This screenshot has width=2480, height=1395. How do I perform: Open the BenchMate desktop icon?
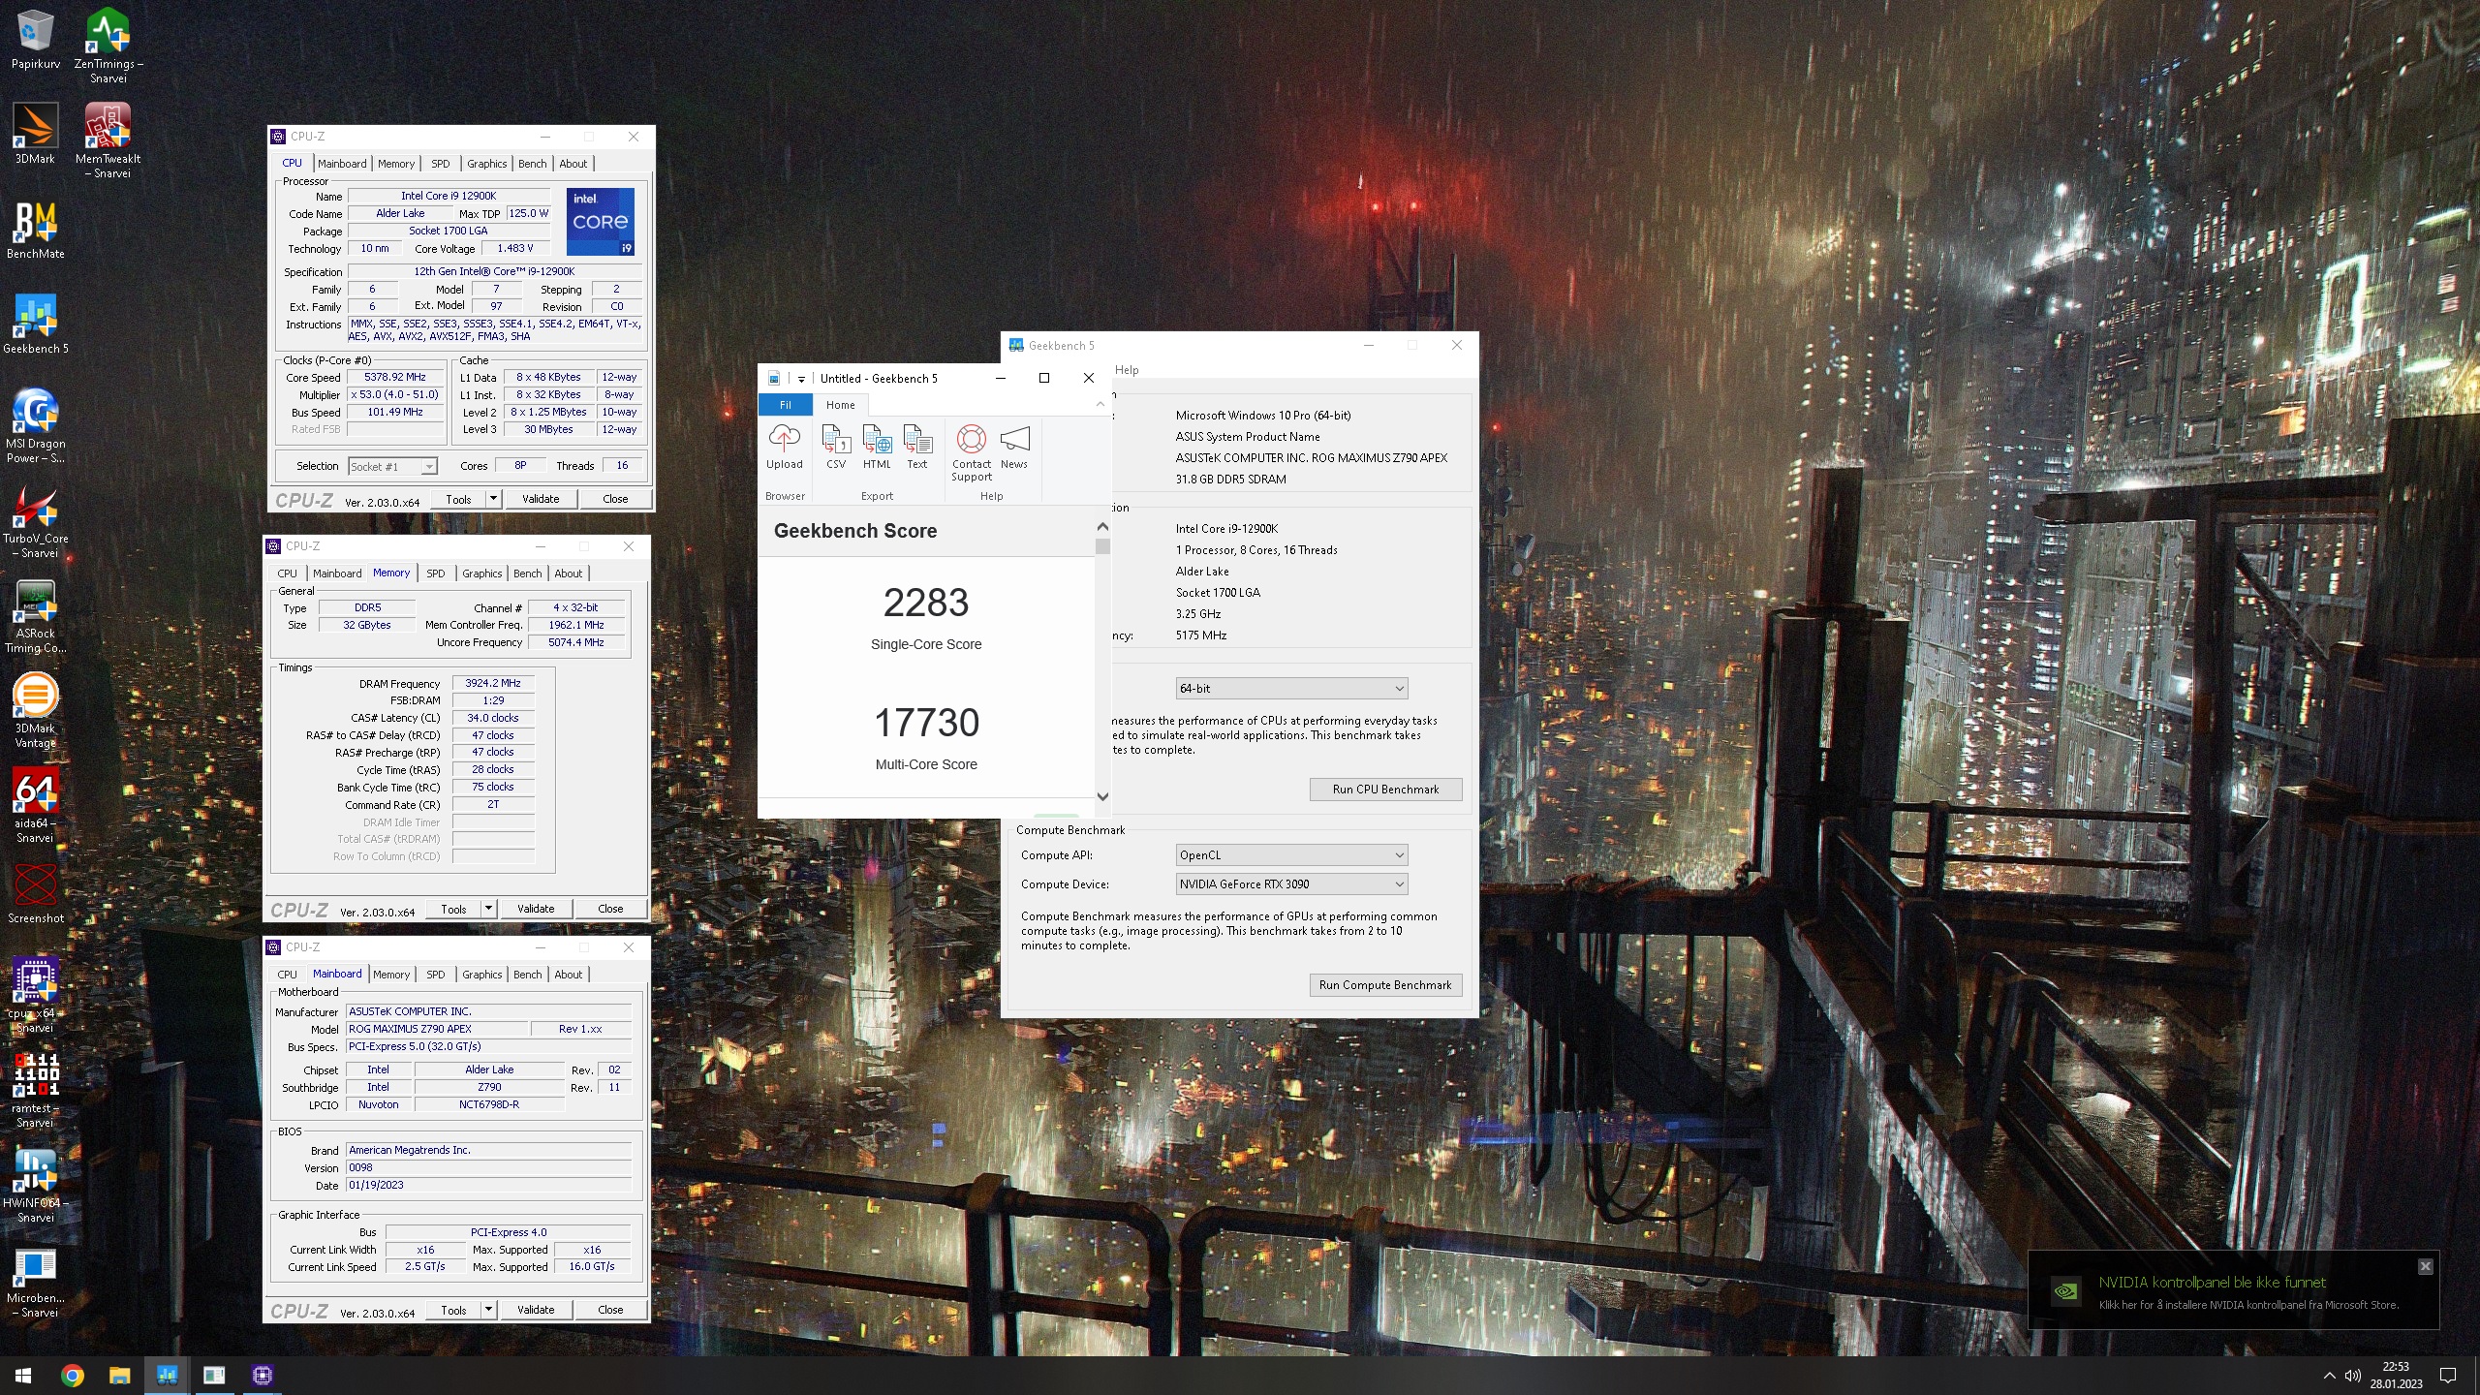coord(36,230)
